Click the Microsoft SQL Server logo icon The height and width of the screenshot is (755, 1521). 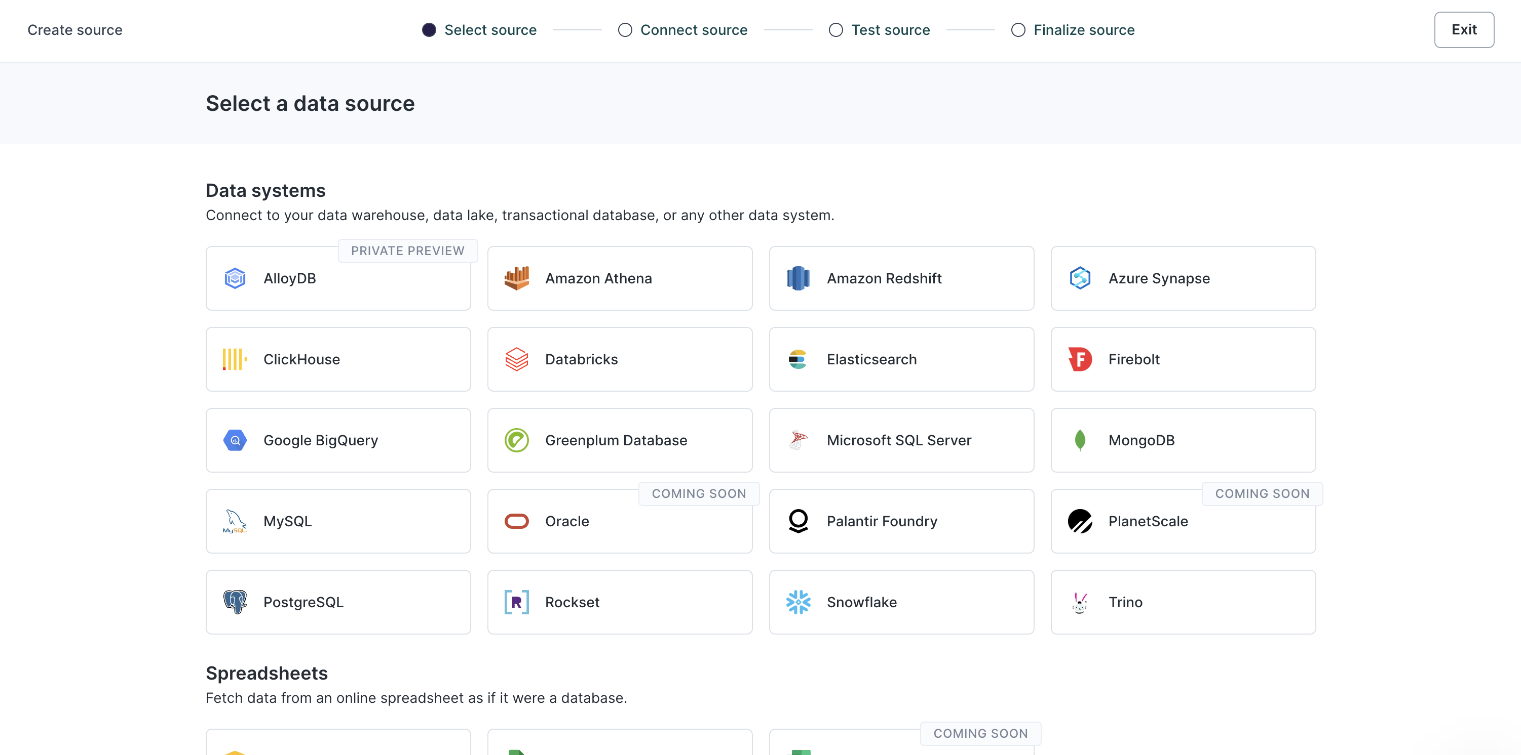tap(798, 440)
